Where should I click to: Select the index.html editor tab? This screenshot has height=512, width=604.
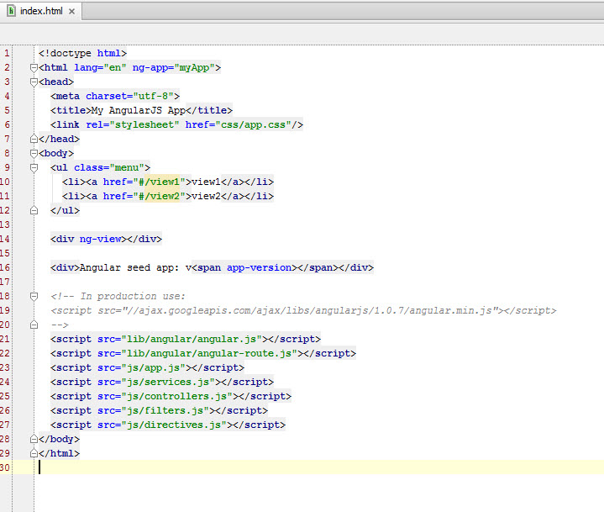[41, 11]
